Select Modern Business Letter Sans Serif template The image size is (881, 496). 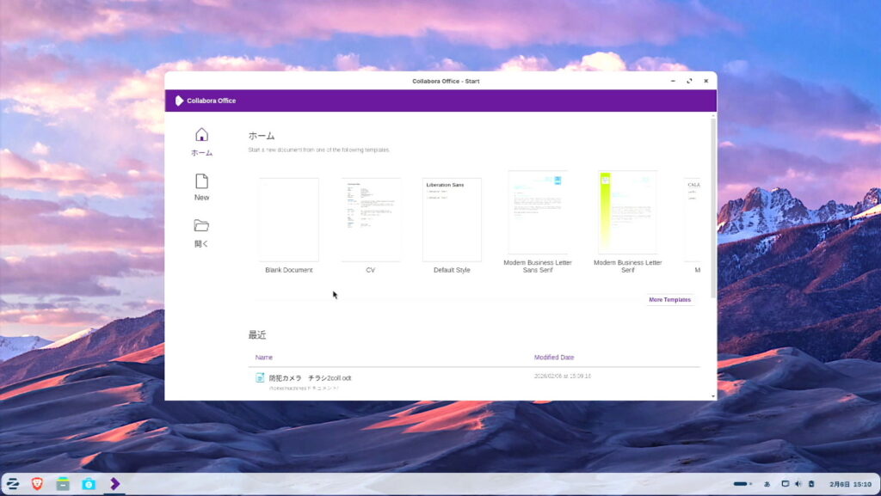(x=538, y=213)
